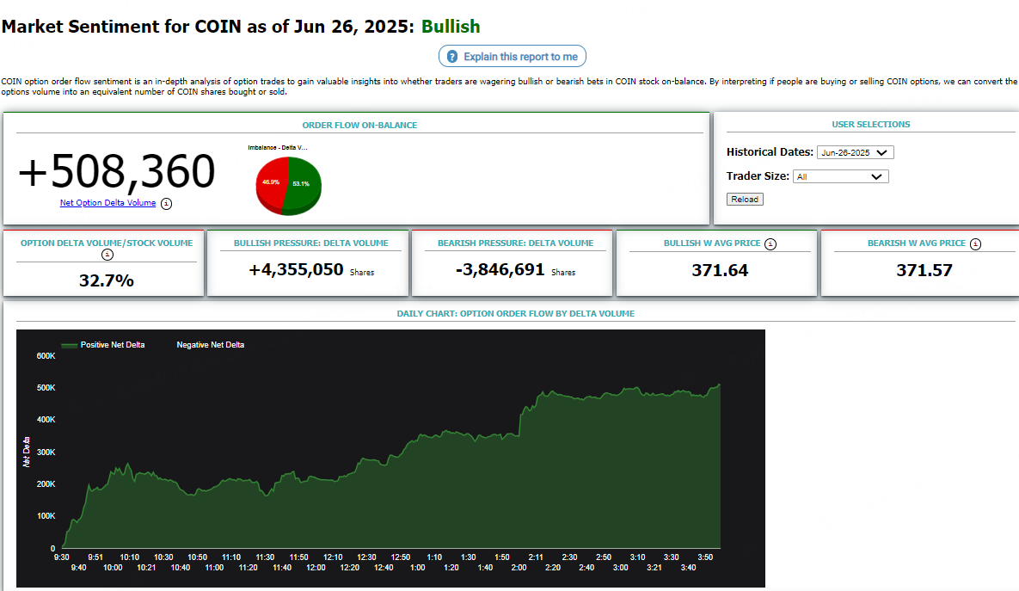Click the 12:00 label on the chart x-axis
The width and height of the screenshot is (1019, 591).
point(316,568)
